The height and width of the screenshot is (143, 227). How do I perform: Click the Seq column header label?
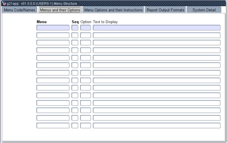click(x=75, y=22)
